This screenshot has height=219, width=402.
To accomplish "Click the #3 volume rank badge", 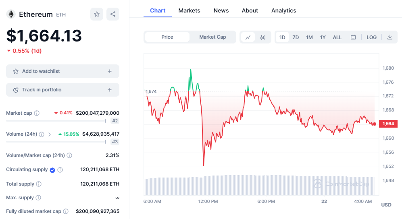I will point(115,142).
